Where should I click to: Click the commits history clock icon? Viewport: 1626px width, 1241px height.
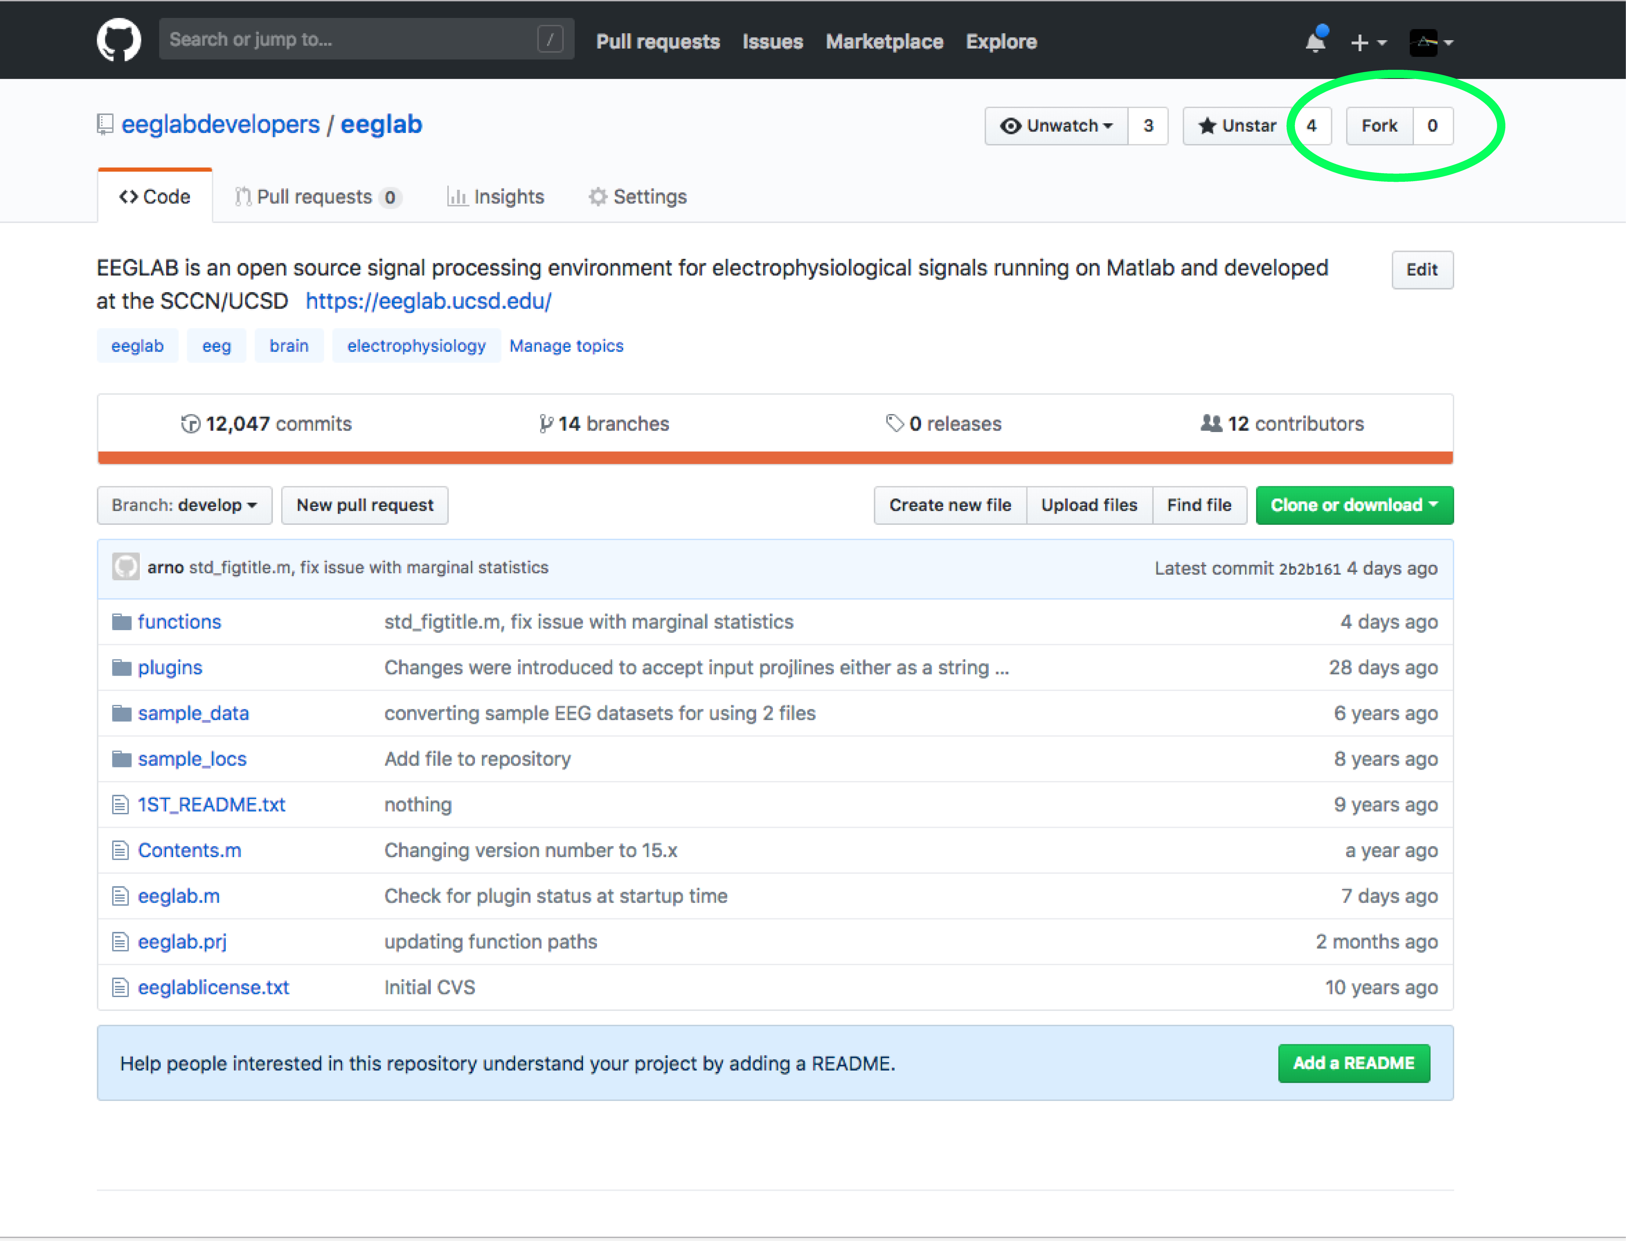click(190, 424)
